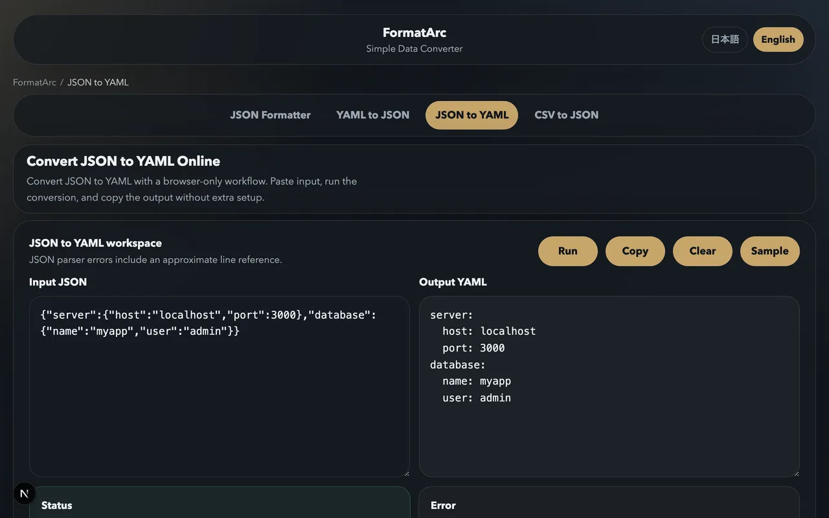The width and height of the screenshot is (829, 518).
Task: Open the Next.js dev indicator badge
Action: click(24, 493)
